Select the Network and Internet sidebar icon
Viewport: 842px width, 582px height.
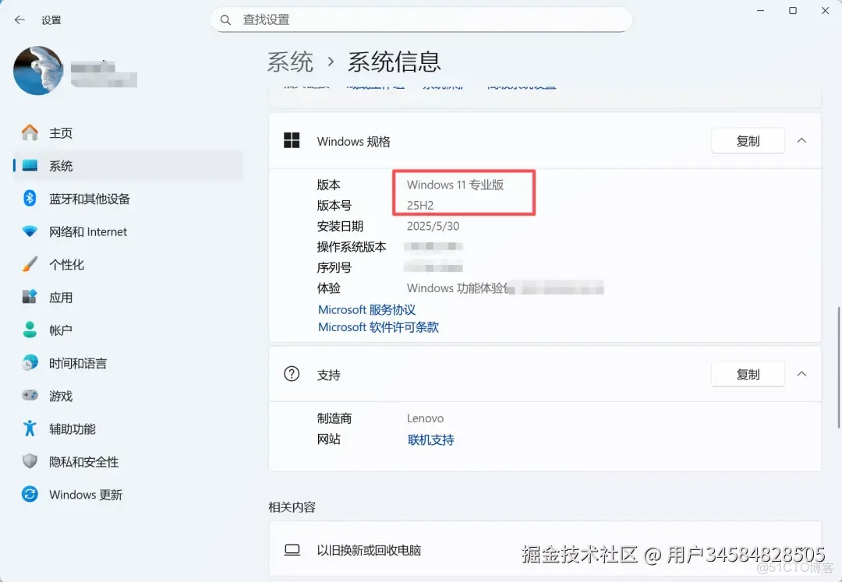pyautogui.click(x=30, y=231)
